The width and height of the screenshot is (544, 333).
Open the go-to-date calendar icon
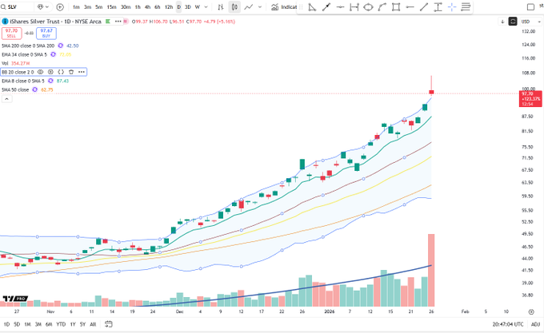109,324
